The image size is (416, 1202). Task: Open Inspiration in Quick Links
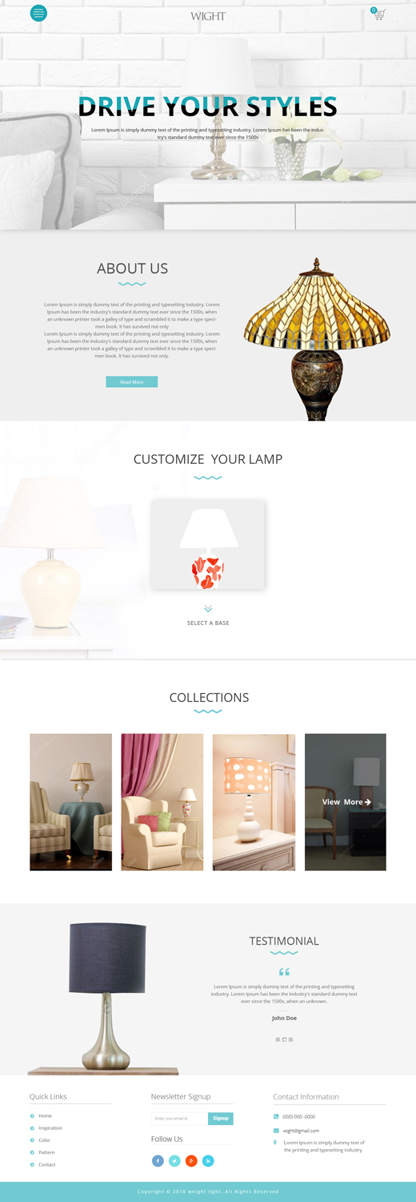pos(50,1127)
